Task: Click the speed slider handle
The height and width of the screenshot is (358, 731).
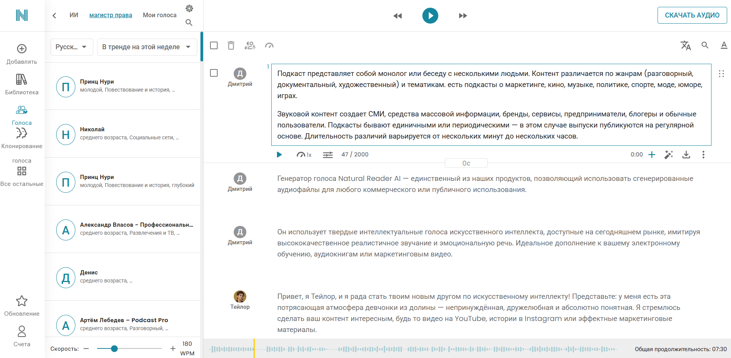Action: click(x=114, y=348)
